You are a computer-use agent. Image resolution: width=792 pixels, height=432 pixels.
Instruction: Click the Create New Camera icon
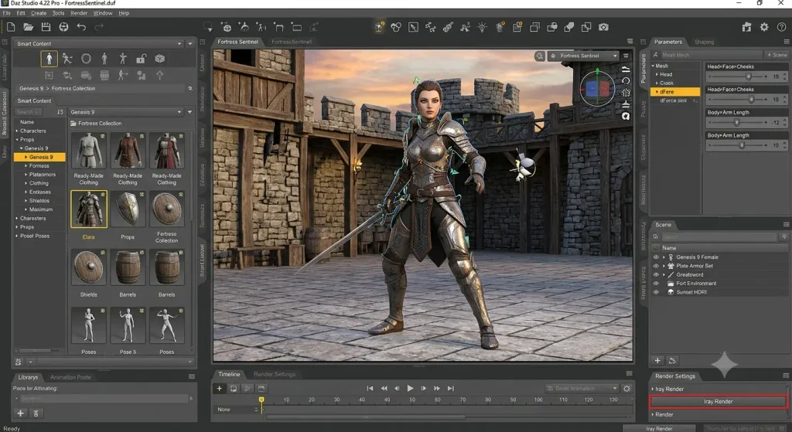227,27
